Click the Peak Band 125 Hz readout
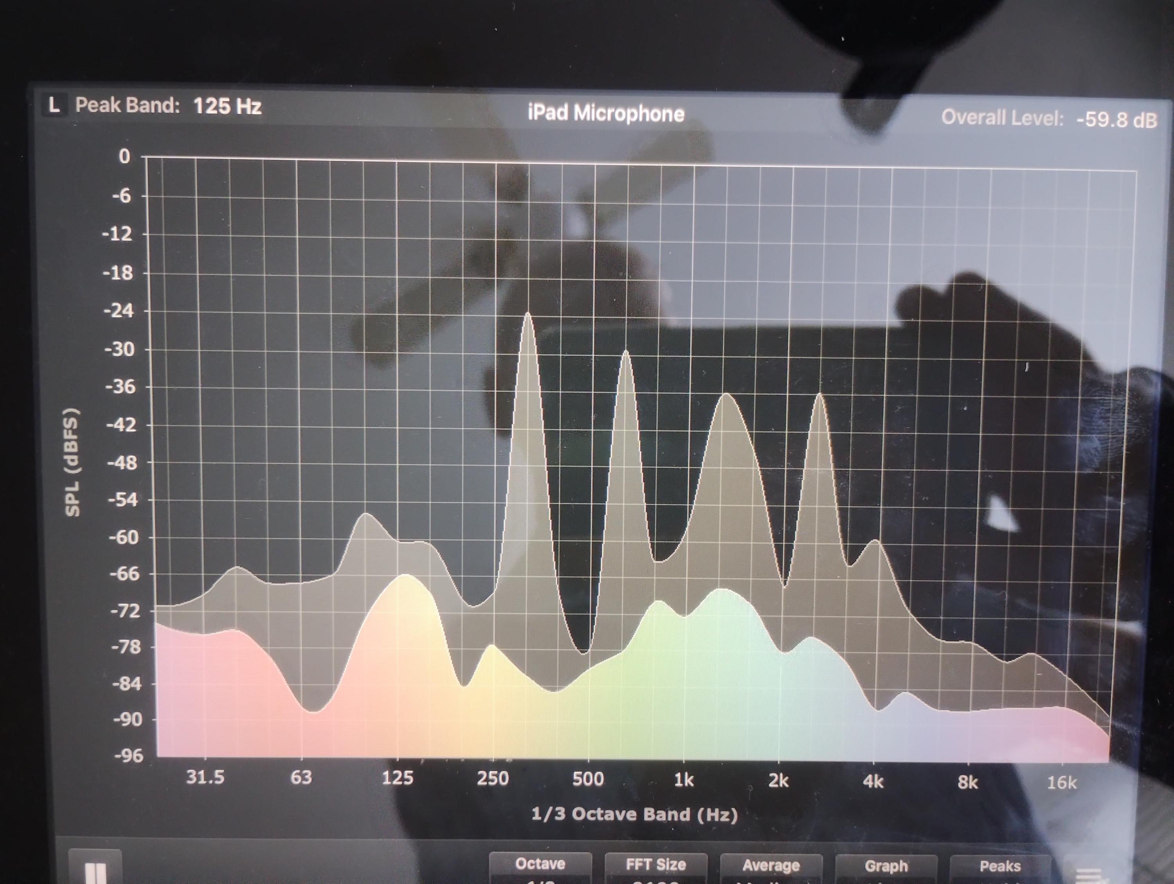Viewport: 1174px width, 884px height. (x=168, y=106)
